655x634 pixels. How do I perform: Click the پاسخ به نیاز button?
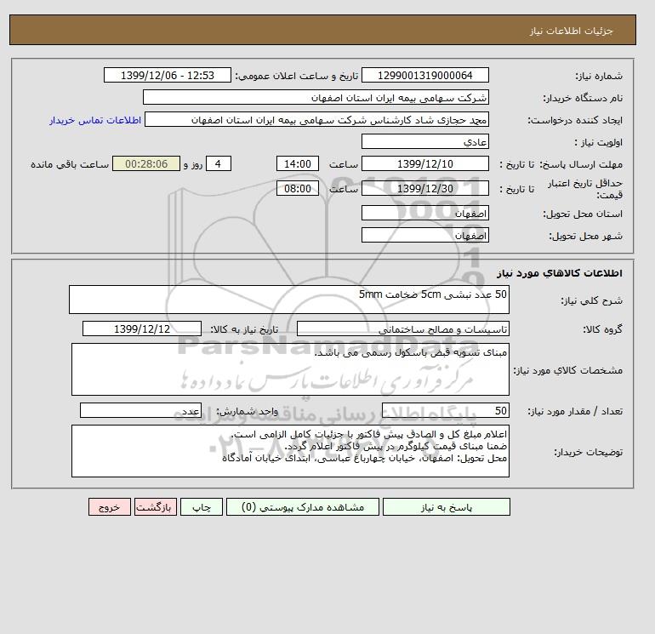[446, 507]
